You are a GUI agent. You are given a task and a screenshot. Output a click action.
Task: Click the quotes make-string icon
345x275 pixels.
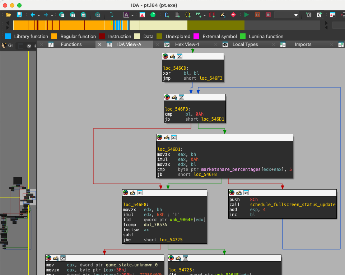tap(199, 15)
